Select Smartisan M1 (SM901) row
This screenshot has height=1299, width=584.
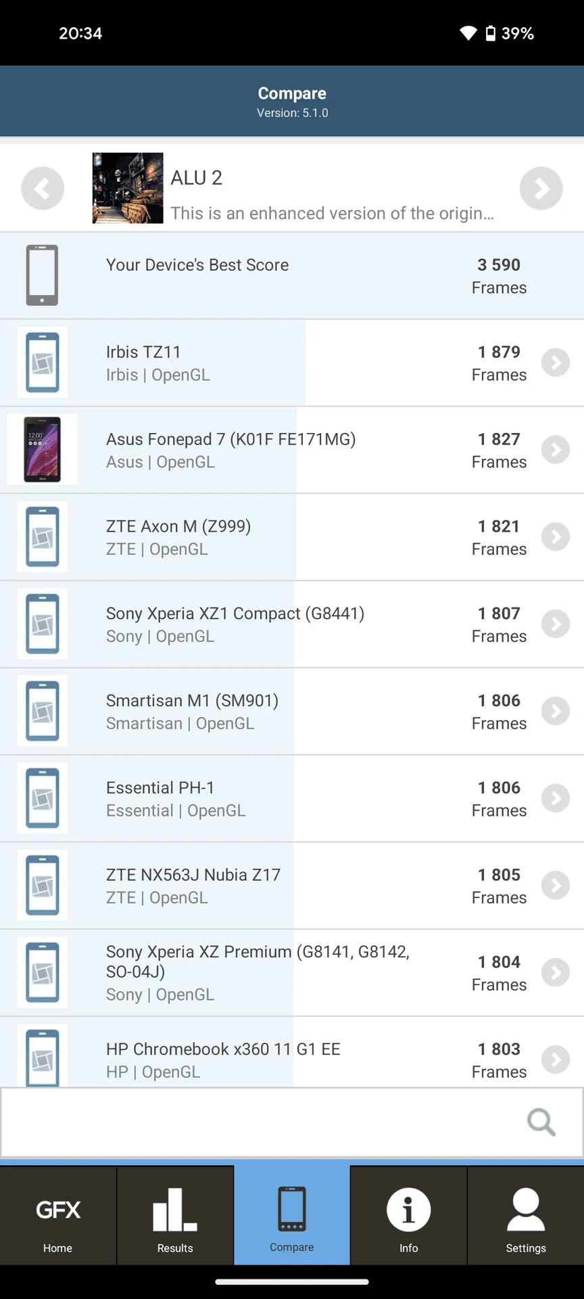[292, 712]
